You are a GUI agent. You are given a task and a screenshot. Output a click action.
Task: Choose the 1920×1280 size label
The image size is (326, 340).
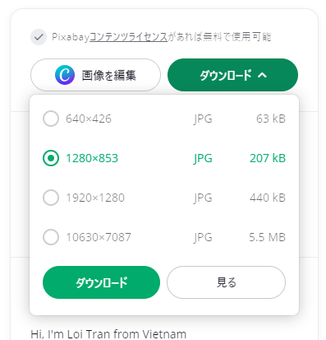pos(95,198)
